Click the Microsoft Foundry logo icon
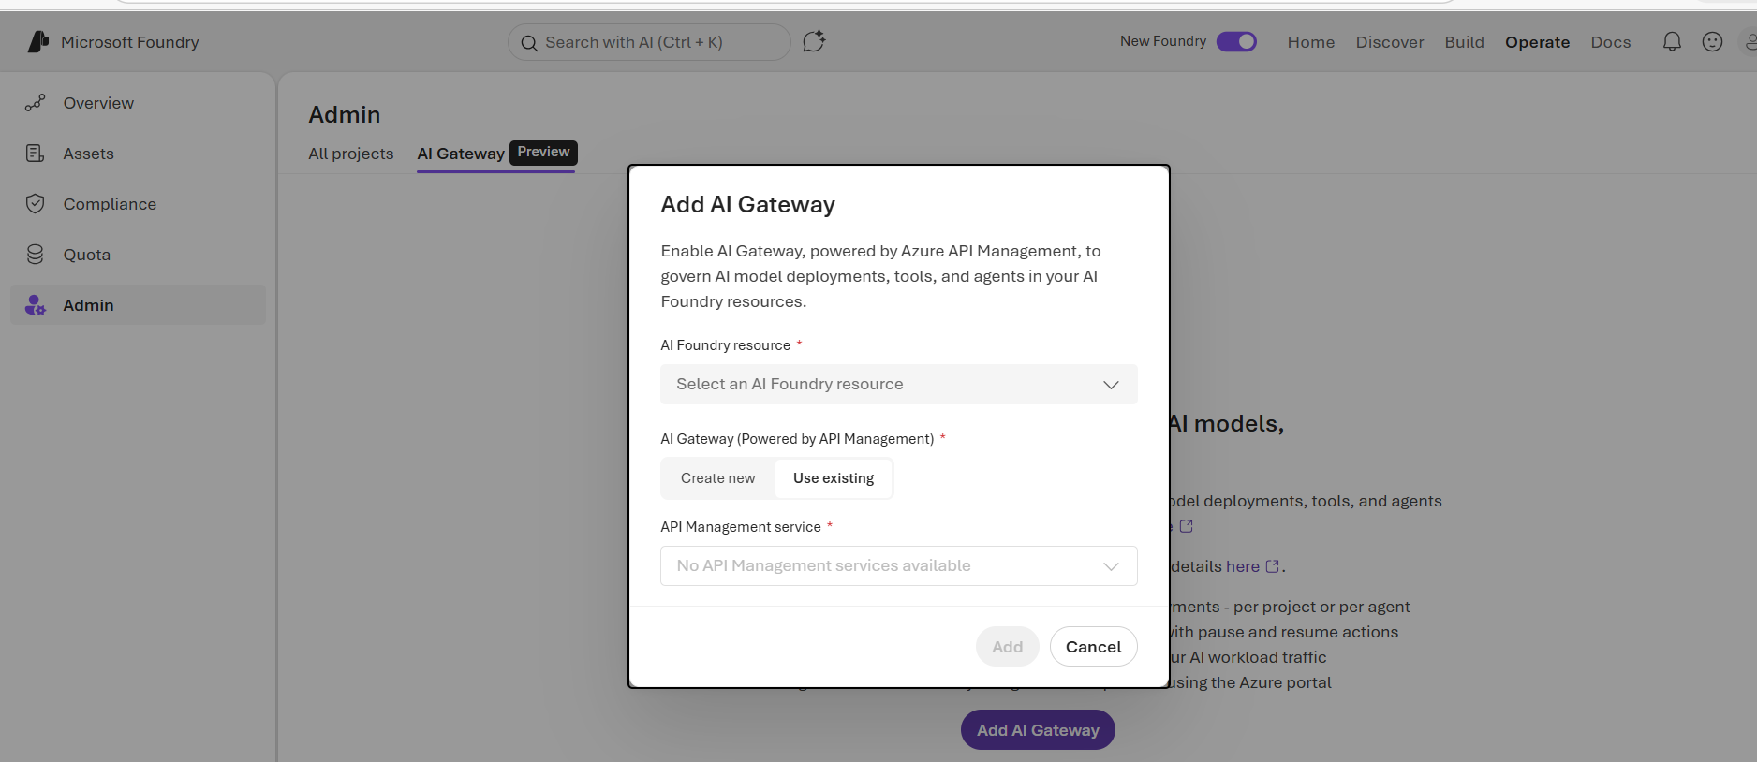This screenshot has width=1757, height=762. (37, 41)
